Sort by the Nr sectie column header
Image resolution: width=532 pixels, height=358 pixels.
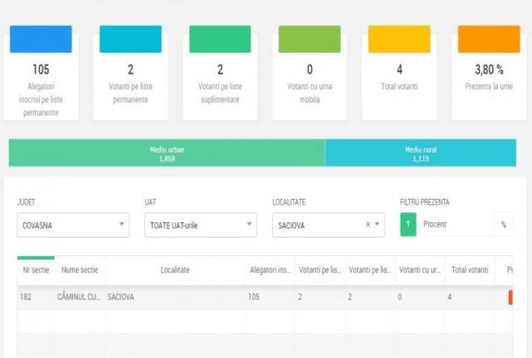click(36, 270)
